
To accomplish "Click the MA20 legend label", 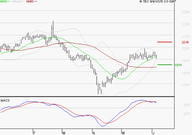I will tap(4, 2).
